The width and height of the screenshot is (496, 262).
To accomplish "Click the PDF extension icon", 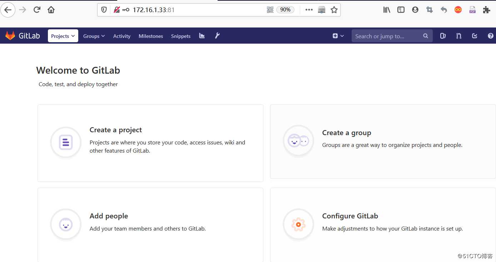I will coord(472,10).
